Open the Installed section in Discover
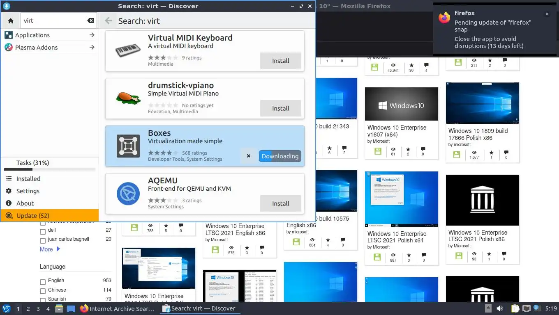This screenshot has height=315, width=559. coord(50,179)
